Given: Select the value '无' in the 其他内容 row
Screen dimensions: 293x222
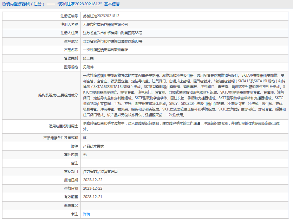Looking at the screenshot, I should [x=85, y=155].
